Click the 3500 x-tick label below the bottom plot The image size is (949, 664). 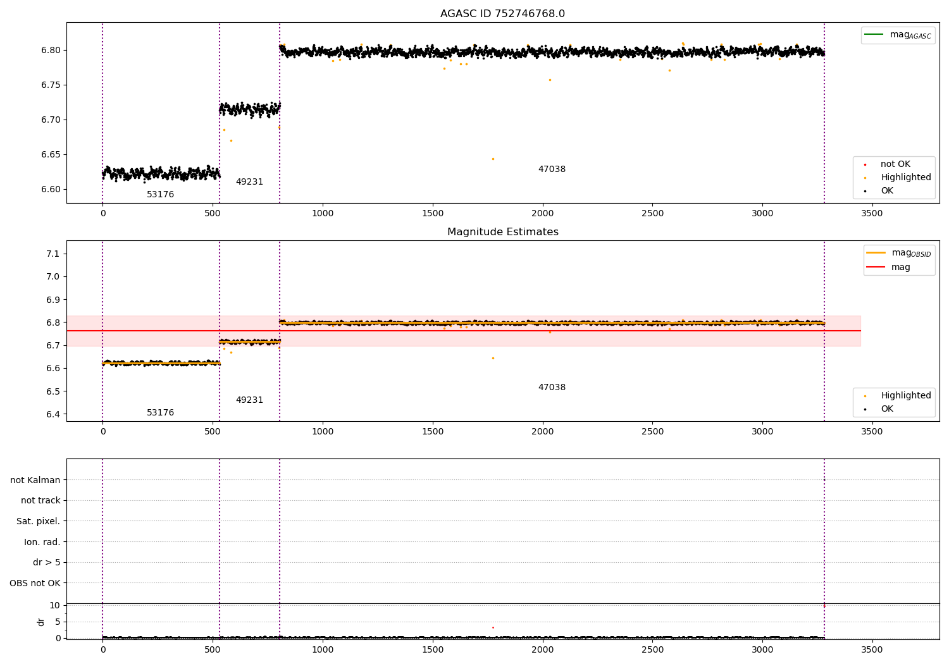872,650
